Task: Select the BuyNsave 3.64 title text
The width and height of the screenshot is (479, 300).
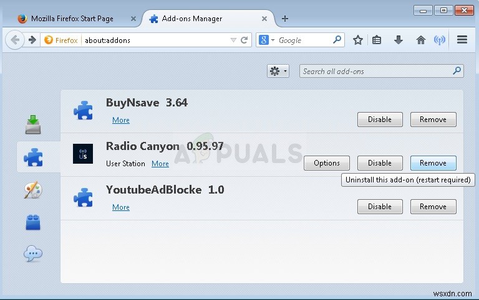Action: [147, 103]
